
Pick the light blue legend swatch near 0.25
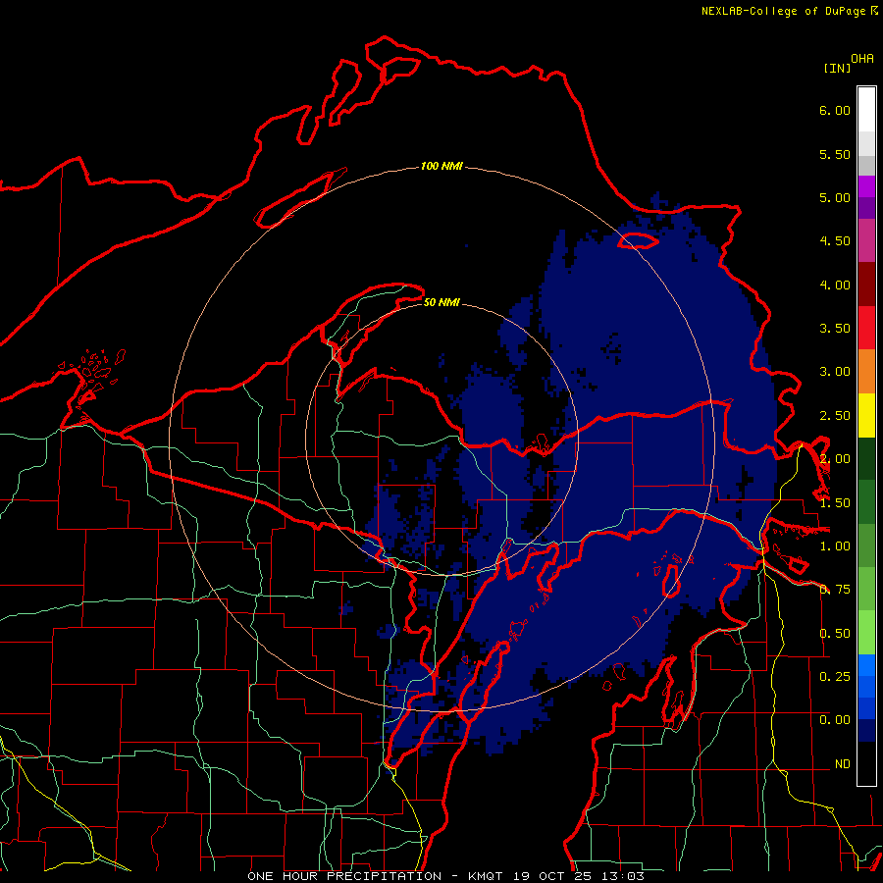tap(866, 665)
